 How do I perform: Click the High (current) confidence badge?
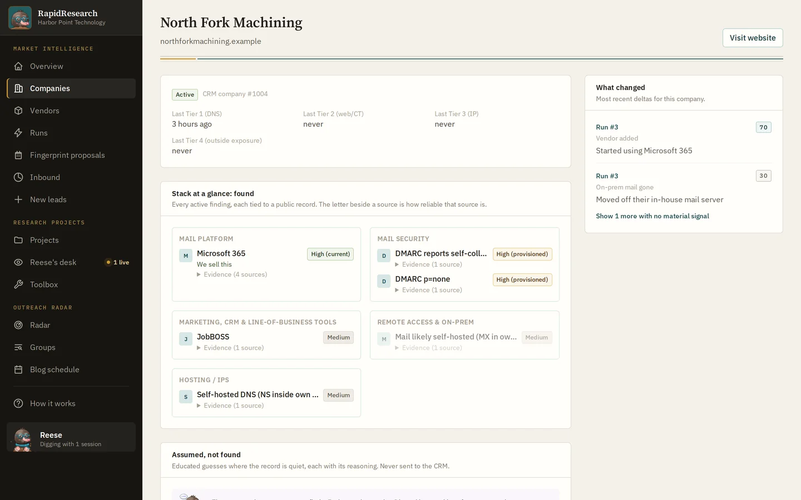(330, 254)
